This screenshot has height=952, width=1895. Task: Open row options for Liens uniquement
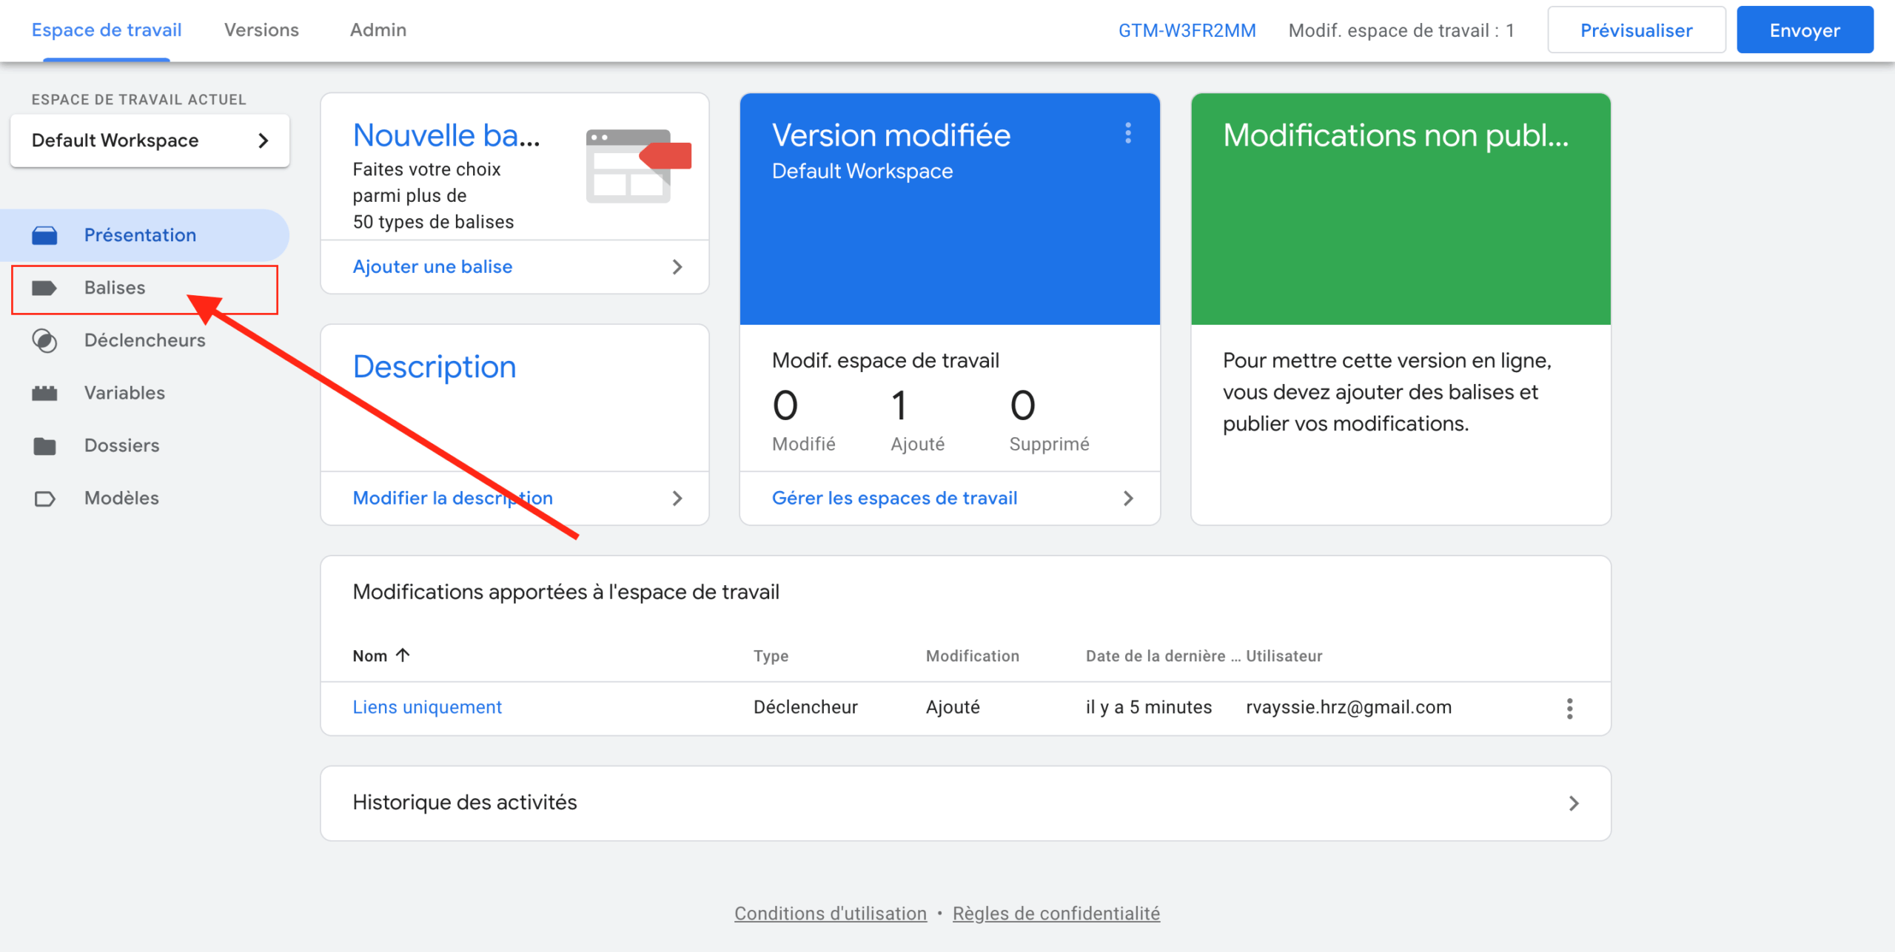tap(1569, 708)
